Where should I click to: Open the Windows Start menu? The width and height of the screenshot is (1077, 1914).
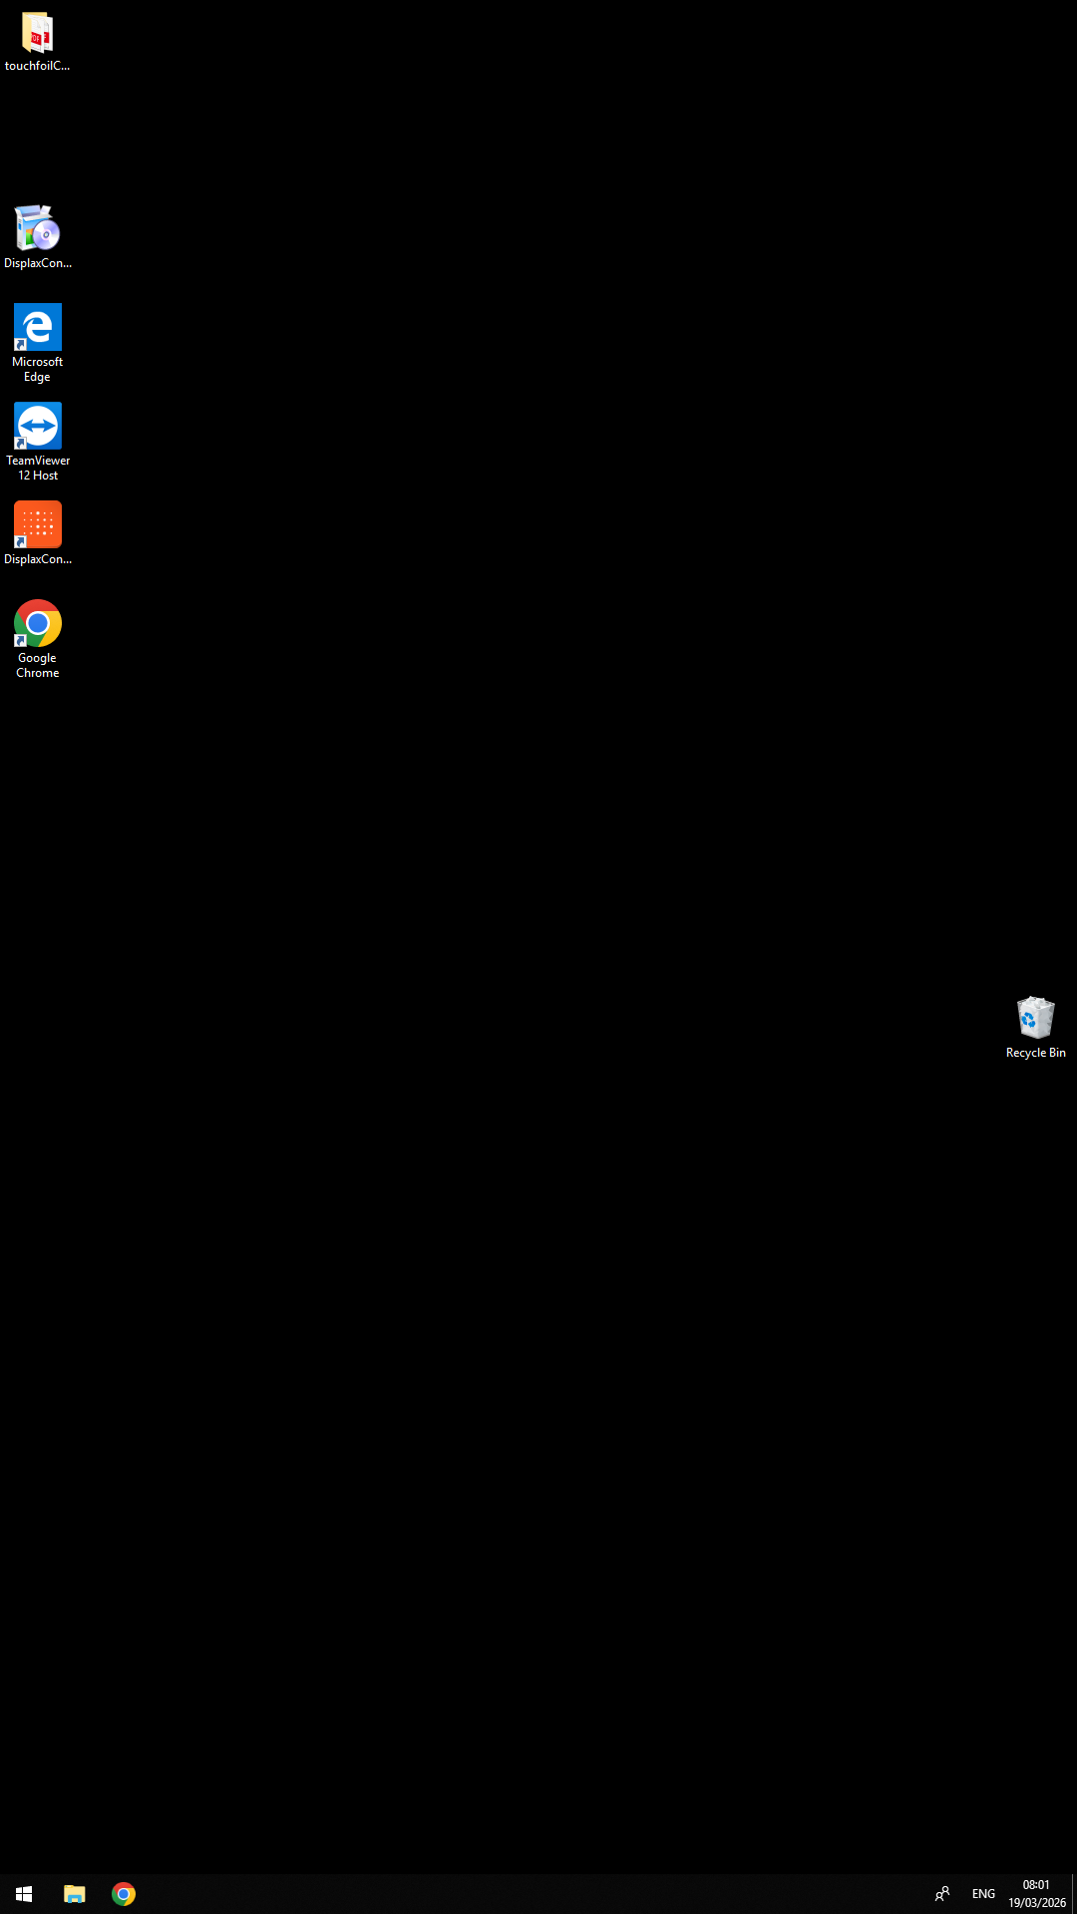pos(24,1894)
